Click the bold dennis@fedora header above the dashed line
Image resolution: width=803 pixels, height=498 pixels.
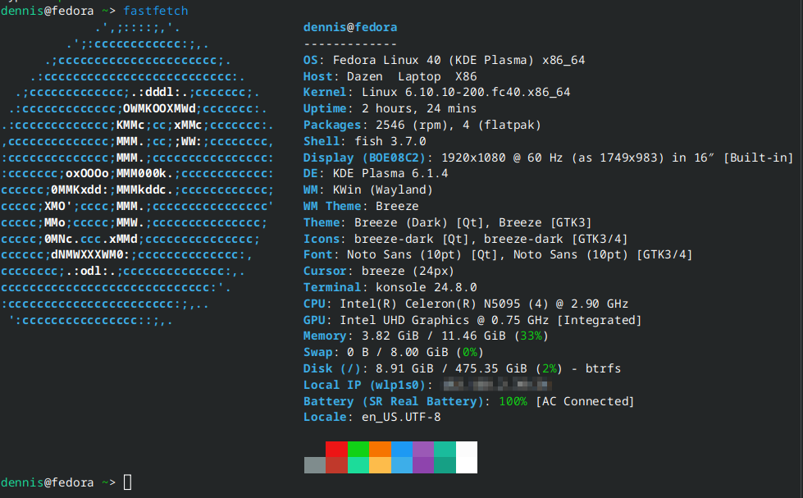click(349, 27)
